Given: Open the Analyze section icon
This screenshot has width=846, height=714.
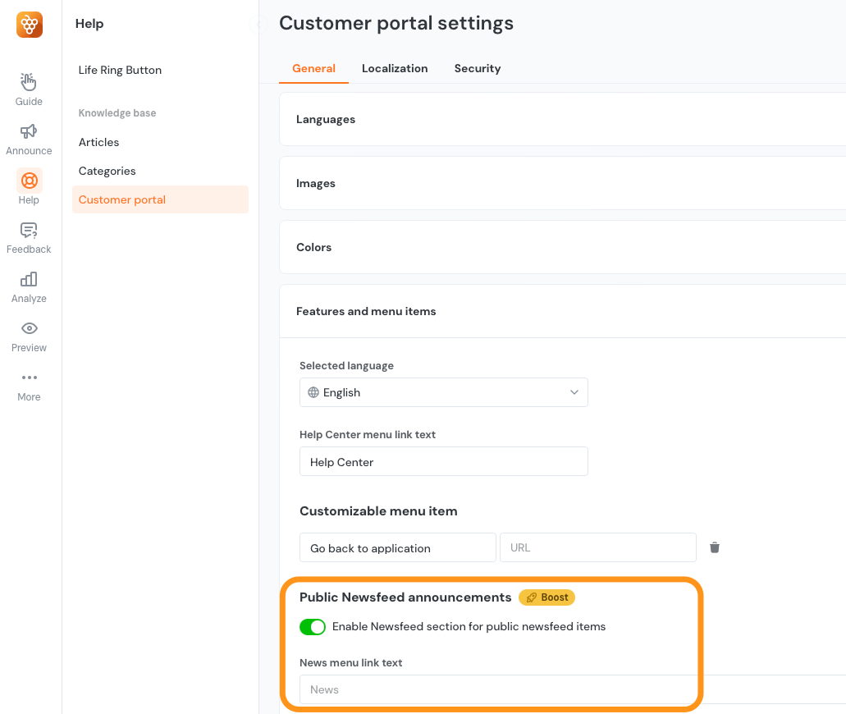Looking at the screenshot, I should 28,285.
